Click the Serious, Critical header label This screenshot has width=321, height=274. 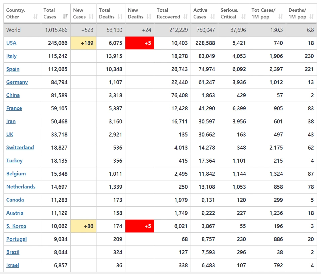tap(230, 13)
